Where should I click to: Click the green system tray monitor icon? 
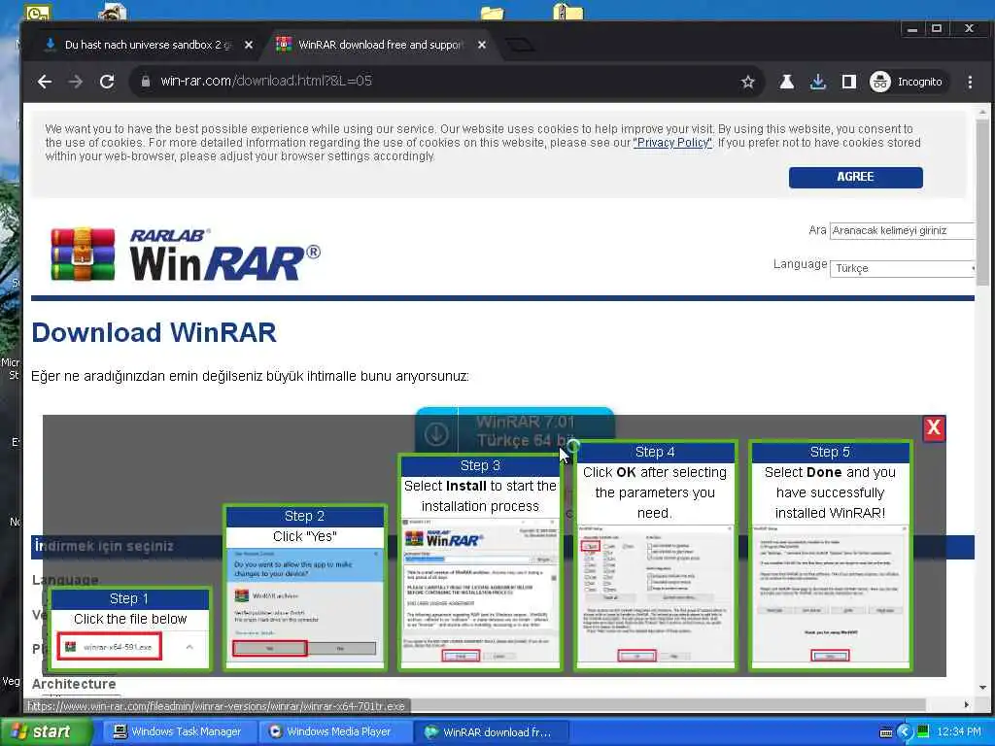[923, 731]
